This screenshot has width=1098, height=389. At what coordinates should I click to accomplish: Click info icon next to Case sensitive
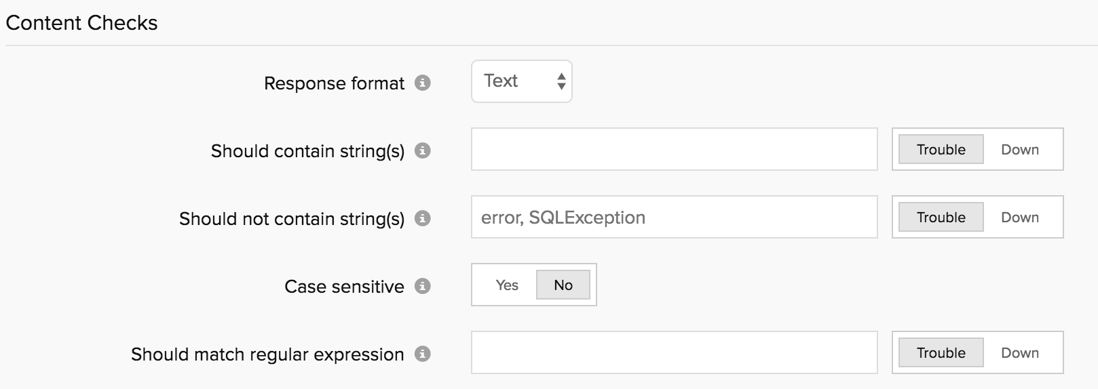point(423,286)
